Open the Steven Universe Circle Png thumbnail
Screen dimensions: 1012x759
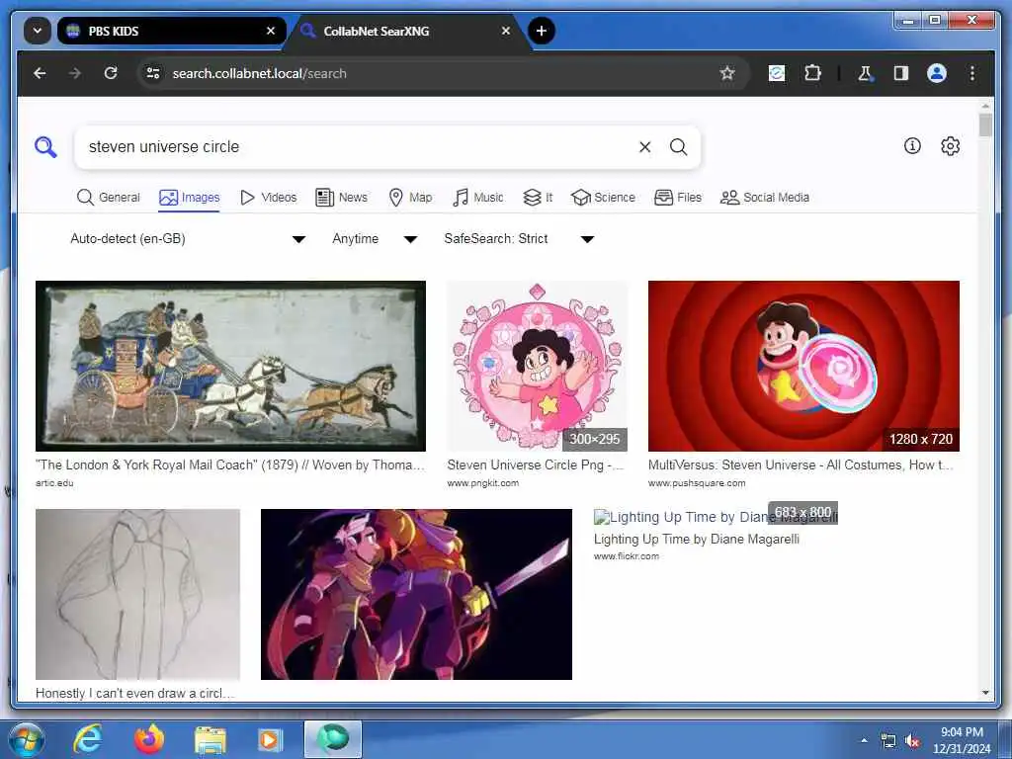[537, 366]
